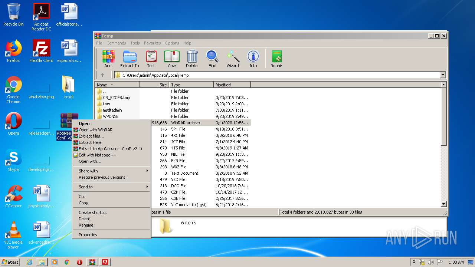Image resolution: width=475 pixels, height=267 pixels.
Task: Select the Google Chrome desktop icon
Action: [13, 90]
